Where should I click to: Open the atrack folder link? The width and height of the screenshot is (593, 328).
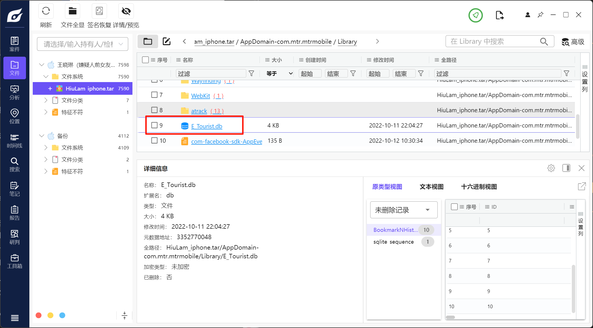(199, 111)
